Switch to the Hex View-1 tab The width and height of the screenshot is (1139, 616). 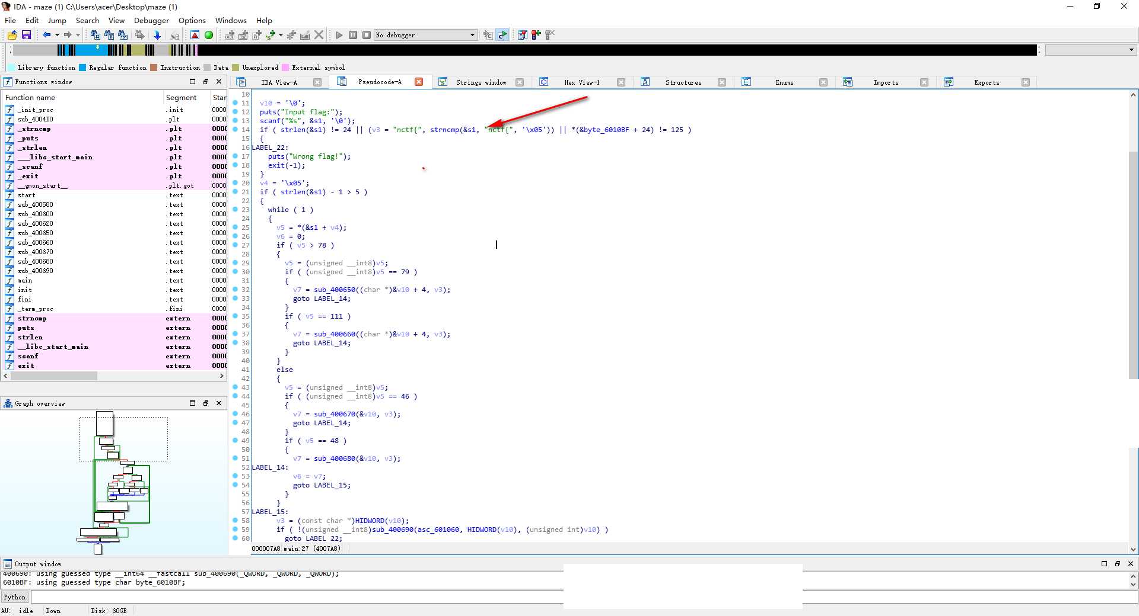[581, 82]
